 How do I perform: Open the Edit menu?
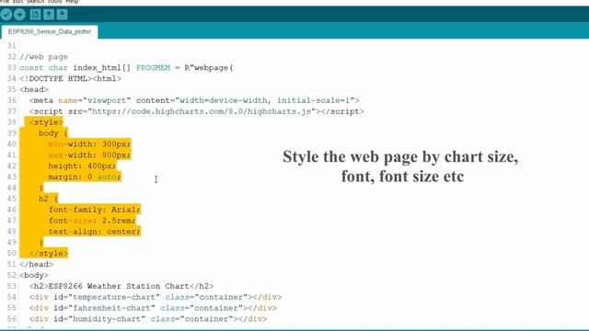click(17, 2)
